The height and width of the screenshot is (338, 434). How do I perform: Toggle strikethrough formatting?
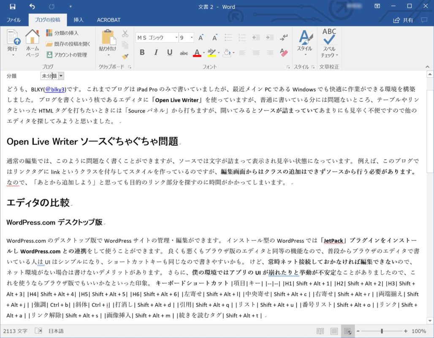(184, 52)
